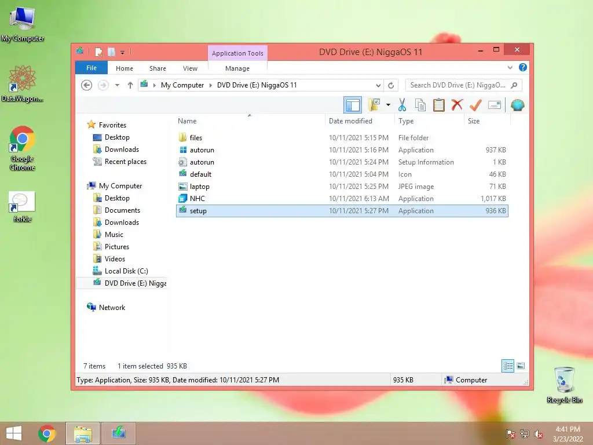This screenshot has width=593, height=445.
Task: Click the Forward arrow navigation button
Action: [103, 85]
